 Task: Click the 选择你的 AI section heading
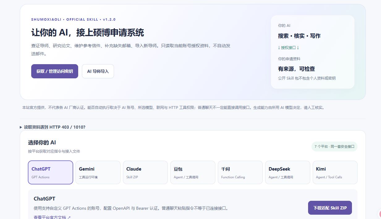click(42, 143)
